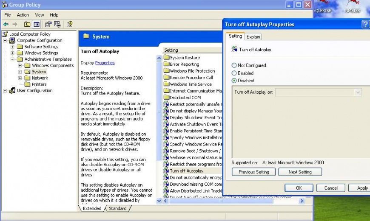Toggle the Show/Hide Console Tree icon
Screen dimensions: 370x221
(36, 24)
